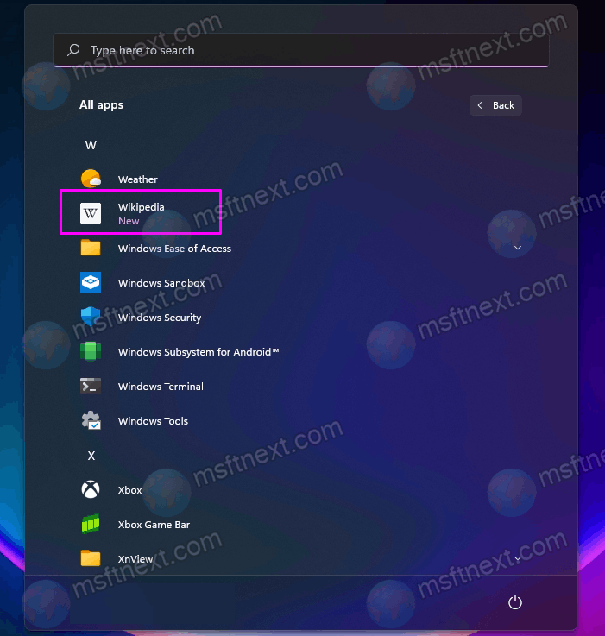
Task: Open the Windows Tools gear icon
Action: tap(91, 420)
